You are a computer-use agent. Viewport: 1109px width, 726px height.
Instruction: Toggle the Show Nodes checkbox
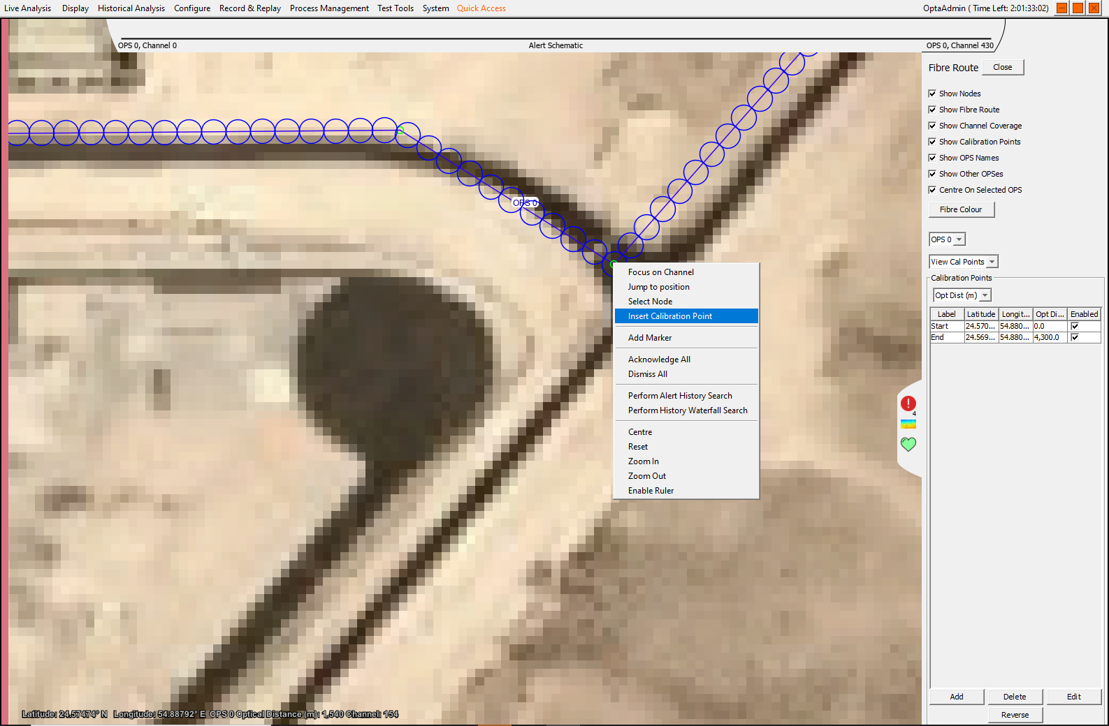tap(932, 94)
